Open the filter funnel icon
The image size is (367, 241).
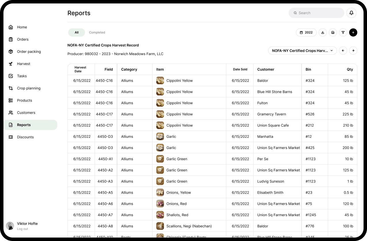click(343, 32)
